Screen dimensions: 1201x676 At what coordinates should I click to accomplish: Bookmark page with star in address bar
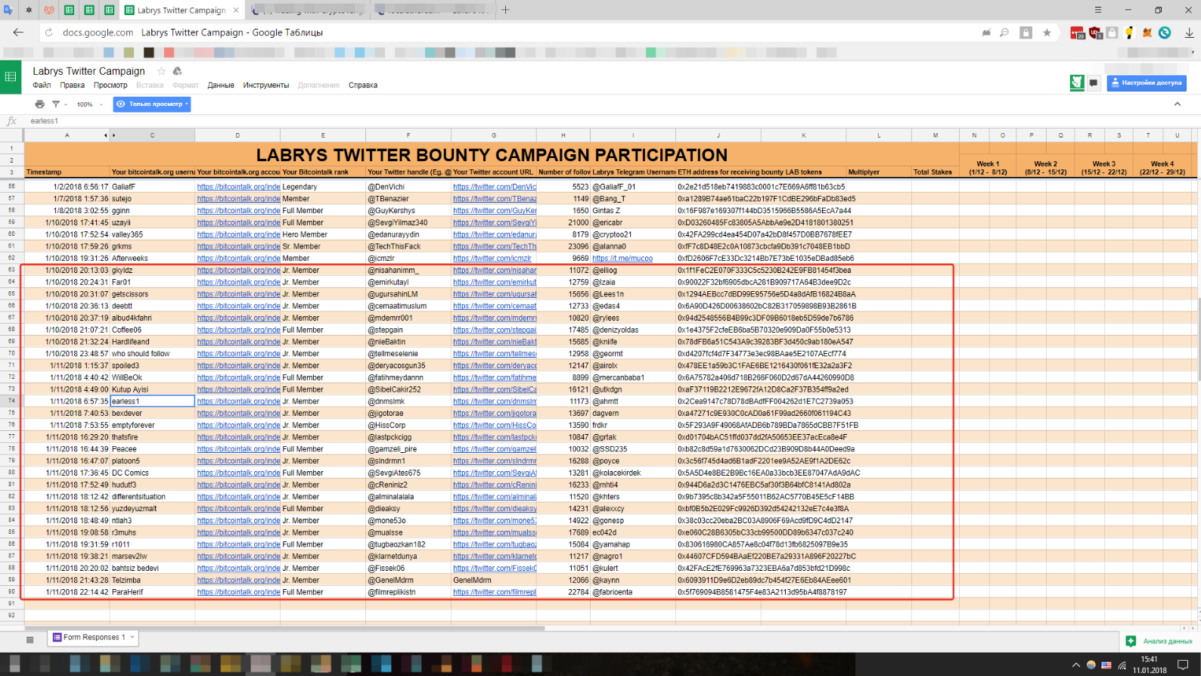pyautogui.click(x=1047, y=33)
